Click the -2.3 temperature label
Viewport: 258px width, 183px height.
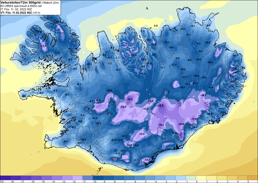pyautogui.click(x=117, y=58)
